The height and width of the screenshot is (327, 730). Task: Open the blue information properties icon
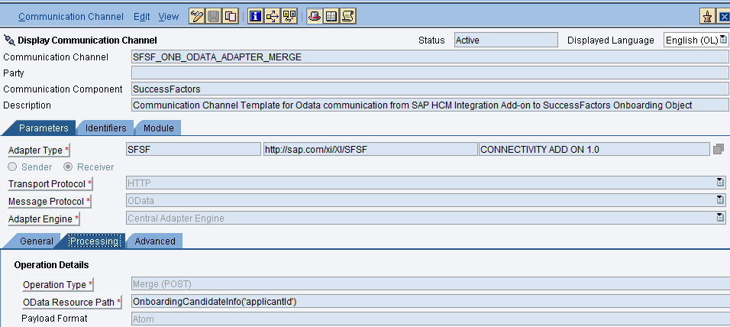point(255,17)
